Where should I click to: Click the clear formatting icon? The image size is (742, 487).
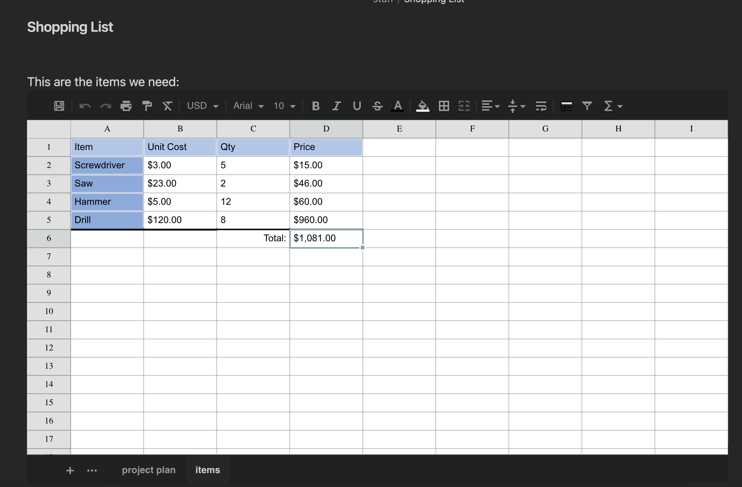167,106
